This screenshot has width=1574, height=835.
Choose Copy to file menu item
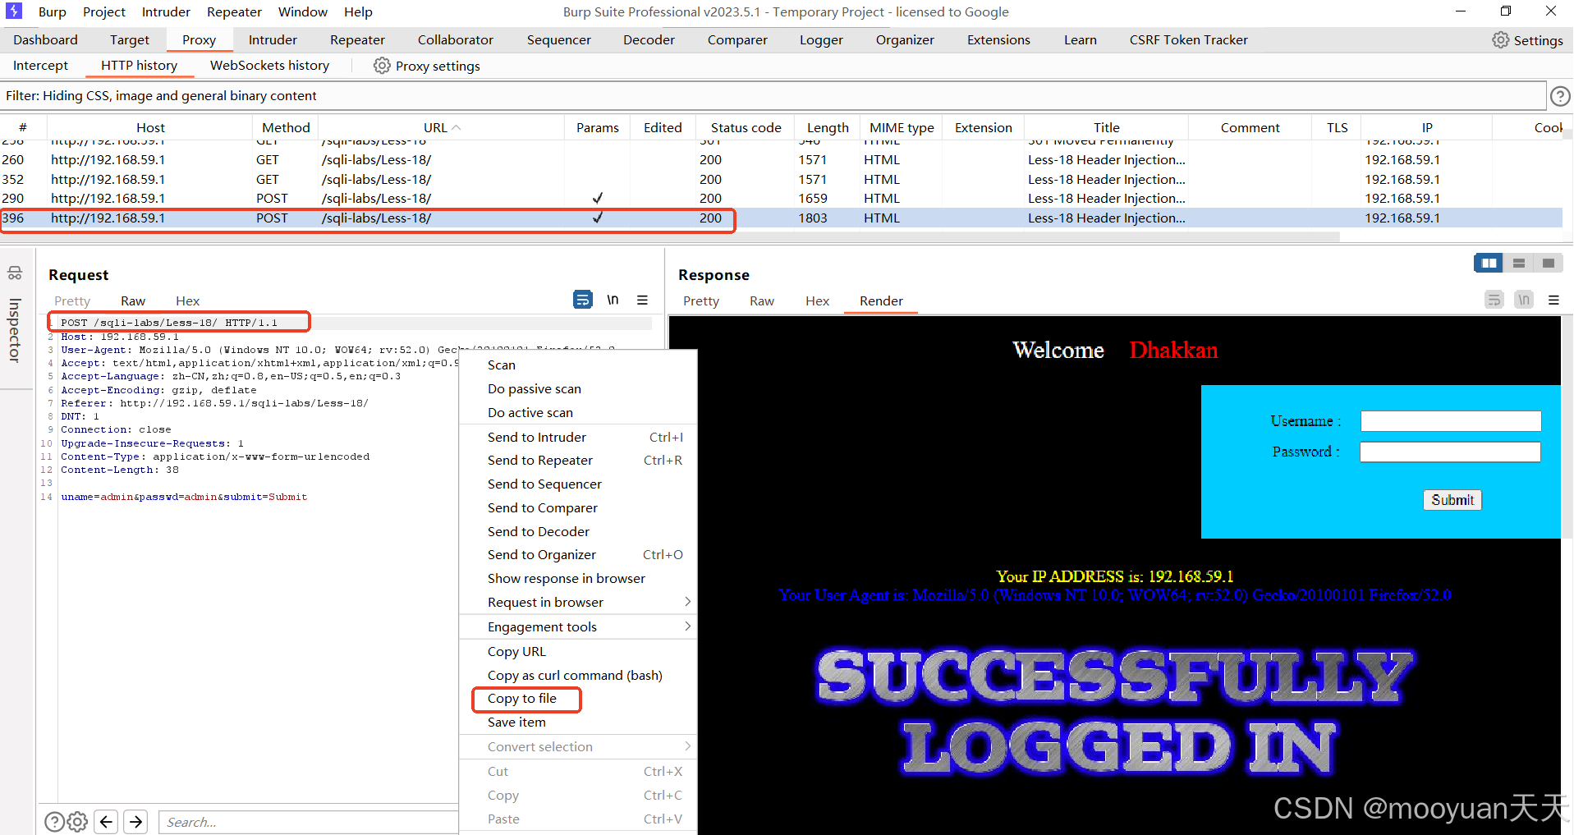522,698
